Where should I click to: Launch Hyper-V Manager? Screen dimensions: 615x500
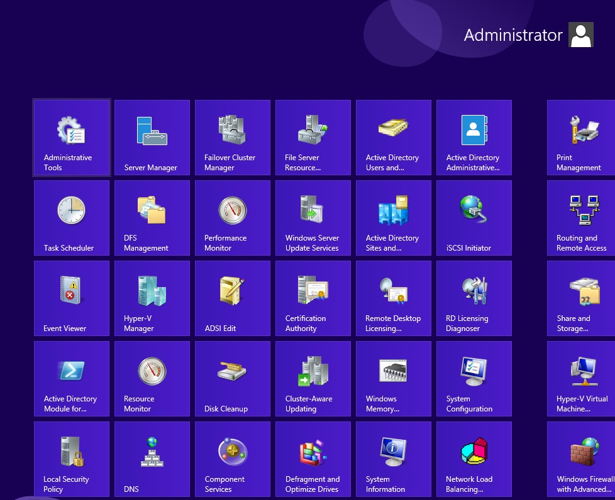pos(152,298)
